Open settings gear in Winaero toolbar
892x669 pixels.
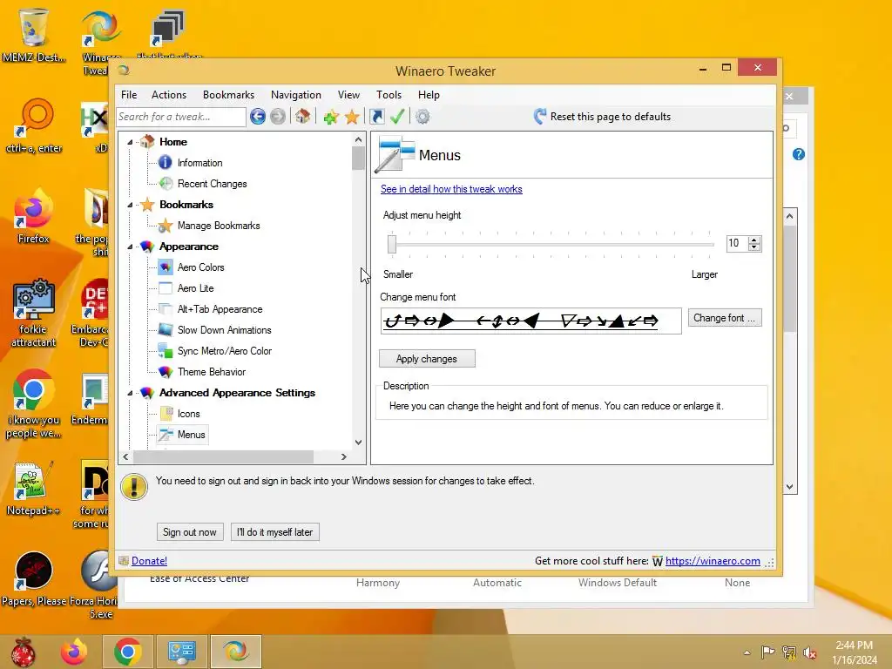click(x=422, y=117)
